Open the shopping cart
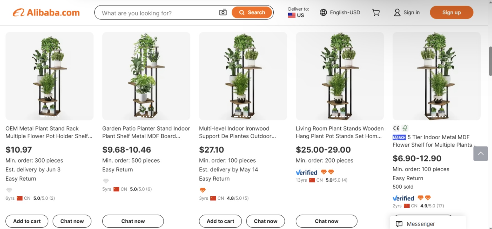This screenshot has height=229, width=492. [376, 12]
